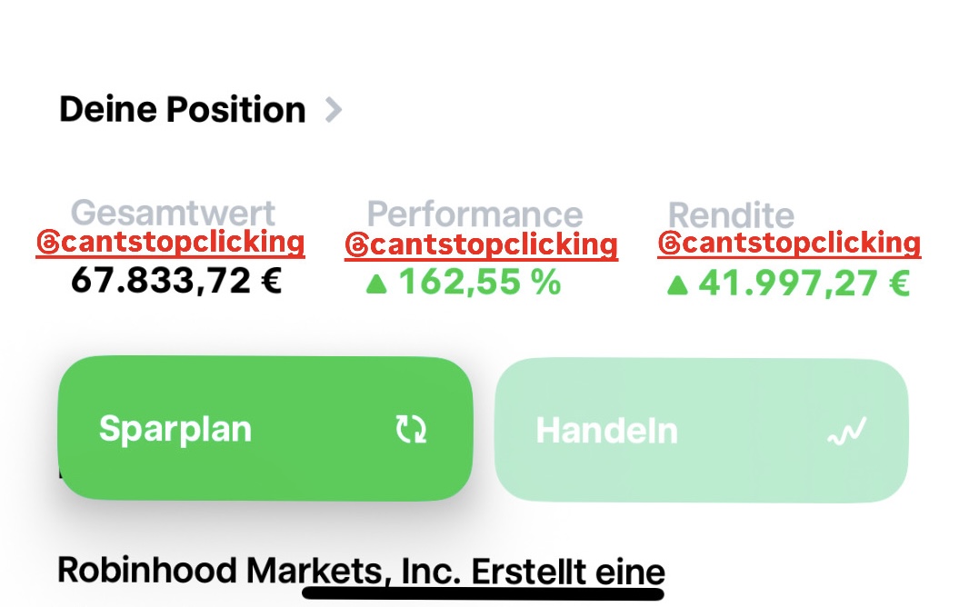Viewport: 979px width, 607px height.
Task: Click the total value 67.833,72 €
Action: 176,280
